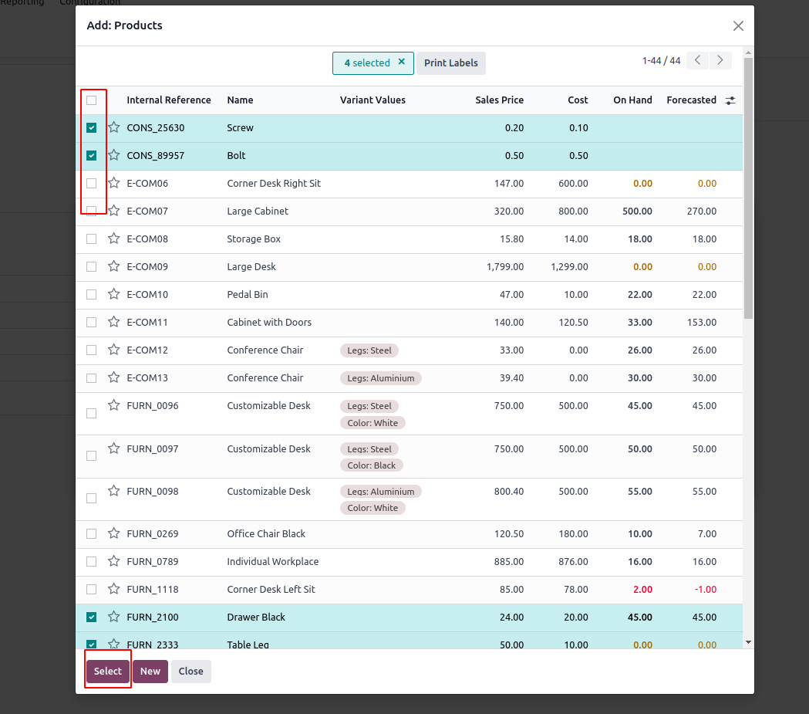Screen dimensions: 809x714
Task: Click the scrollbar up arrow
Action: pos(748,52)
